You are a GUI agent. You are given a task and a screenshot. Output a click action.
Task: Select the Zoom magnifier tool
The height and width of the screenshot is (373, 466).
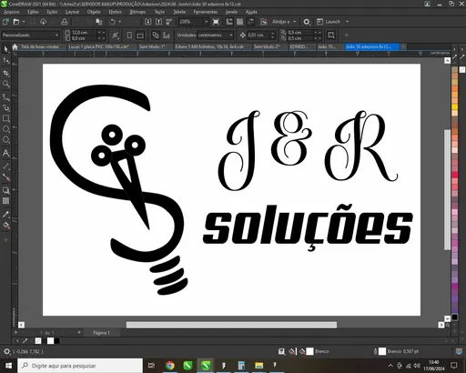click(x=5, y=84)
